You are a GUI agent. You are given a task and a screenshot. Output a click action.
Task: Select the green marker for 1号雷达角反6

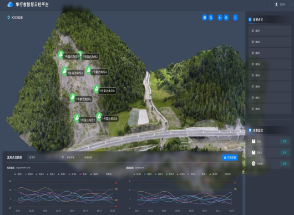97,89
